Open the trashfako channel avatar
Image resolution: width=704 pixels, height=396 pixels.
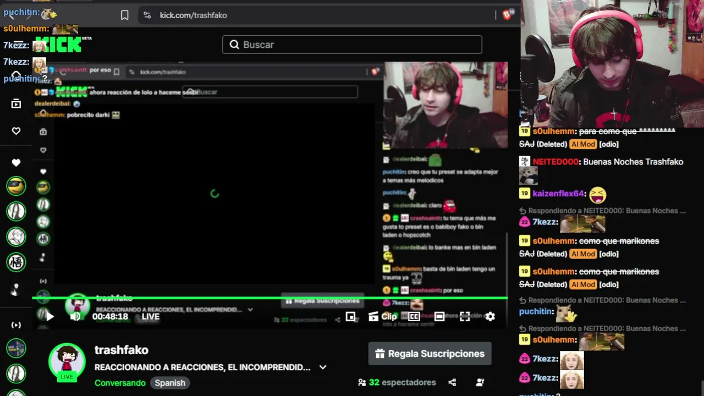pyautogui.click(x=67, y=361)
